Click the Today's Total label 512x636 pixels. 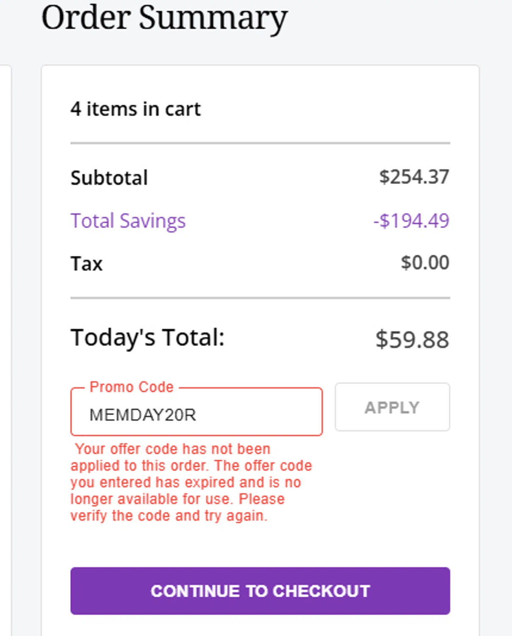pos(147,338)
